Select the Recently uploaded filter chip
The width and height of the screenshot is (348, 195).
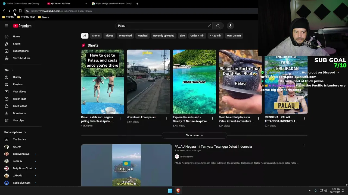(x=164, y=35)
